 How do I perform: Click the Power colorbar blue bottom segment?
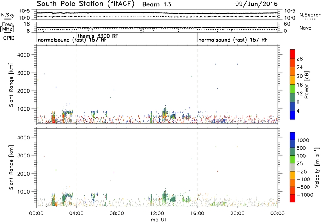tap(293, 115)
